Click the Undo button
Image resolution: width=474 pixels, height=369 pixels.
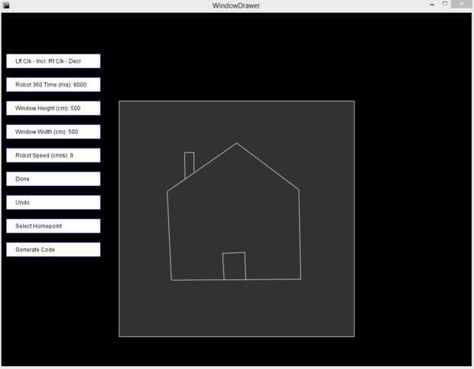[54, 202]
